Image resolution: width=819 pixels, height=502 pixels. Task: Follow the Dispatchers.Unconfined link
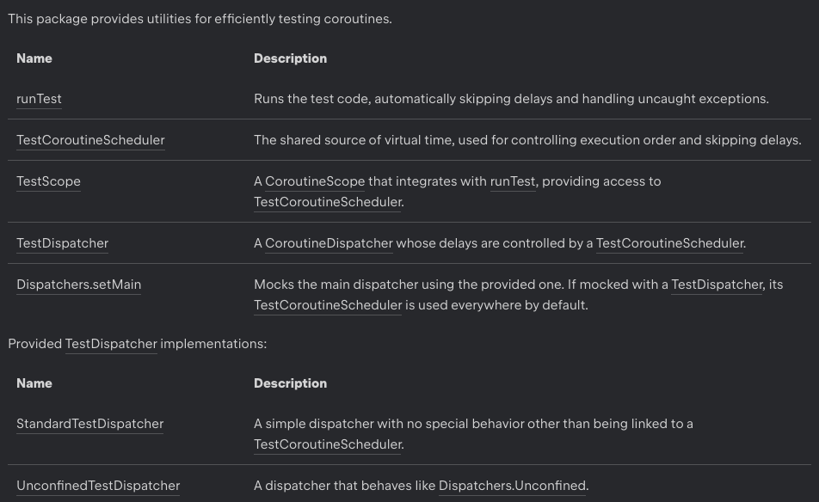click(x=512, y=486)
